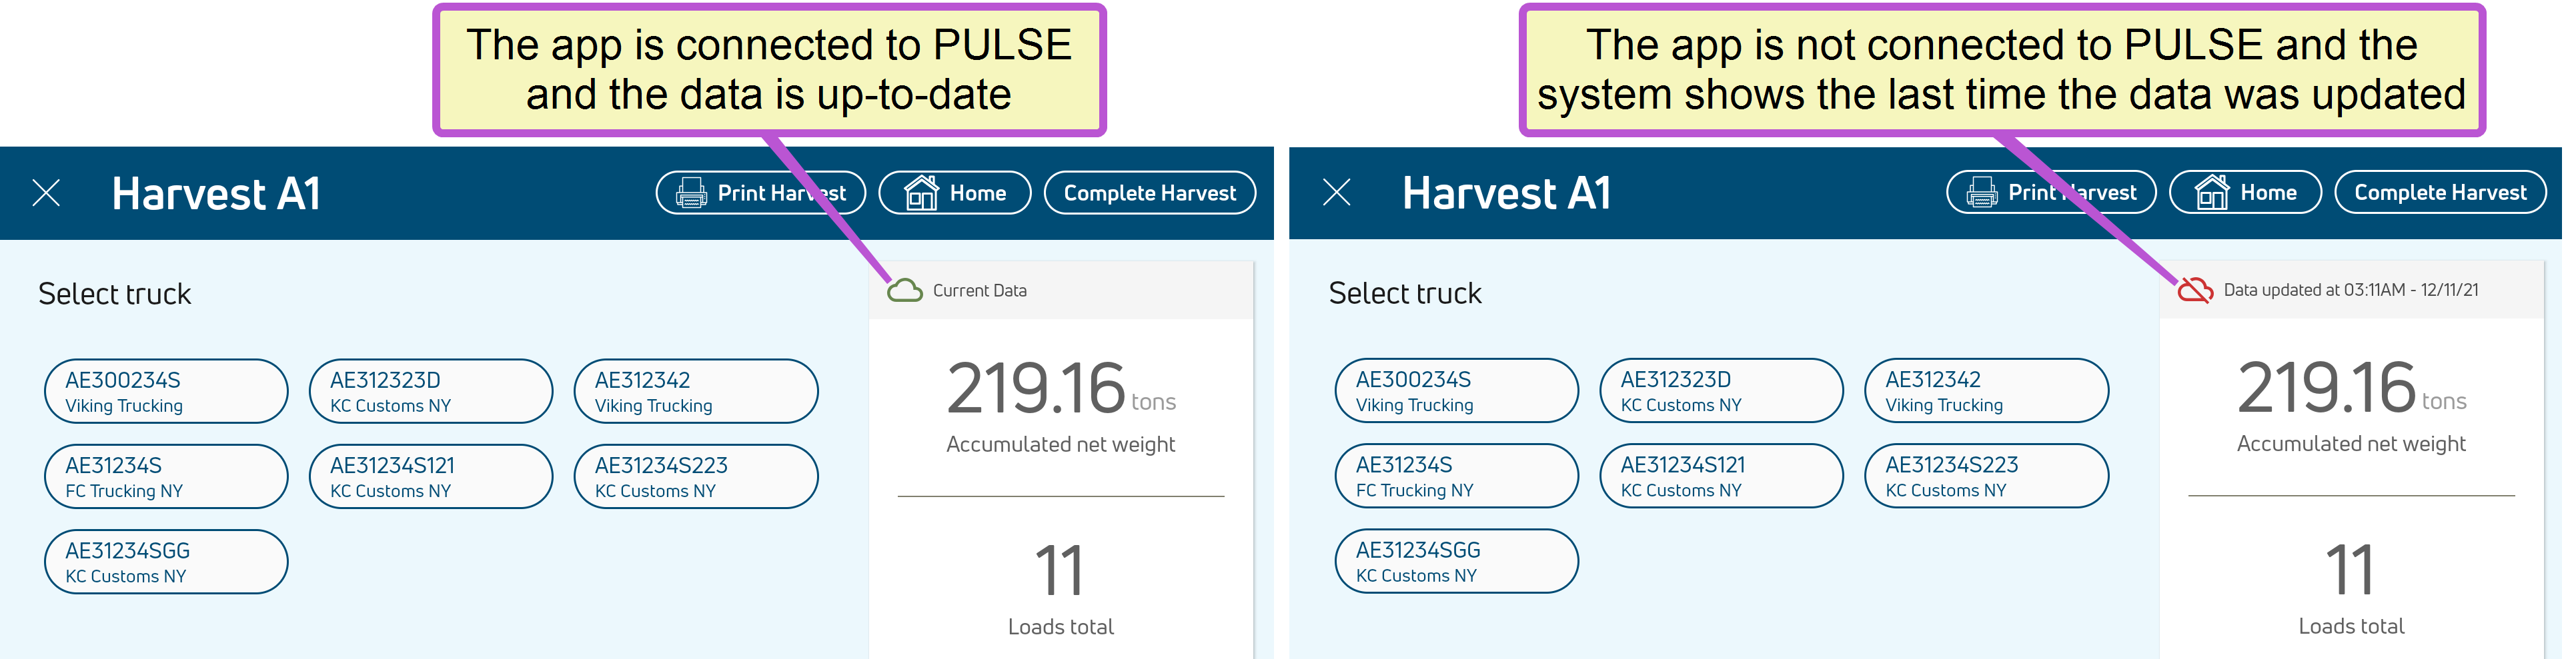Click the green cloud Current Data icon
The width and height of the screenshot is (2576, 659).
[x=904, y=291]
